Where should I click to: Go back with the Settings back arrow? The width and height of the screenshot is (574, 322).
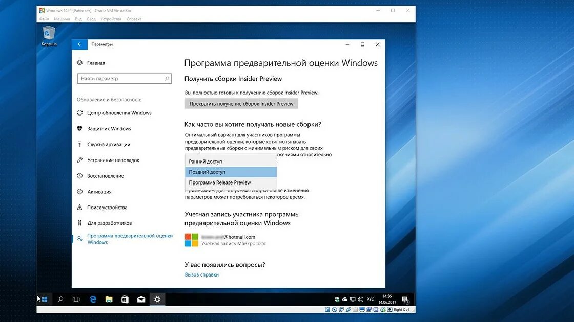click(79, 44)
